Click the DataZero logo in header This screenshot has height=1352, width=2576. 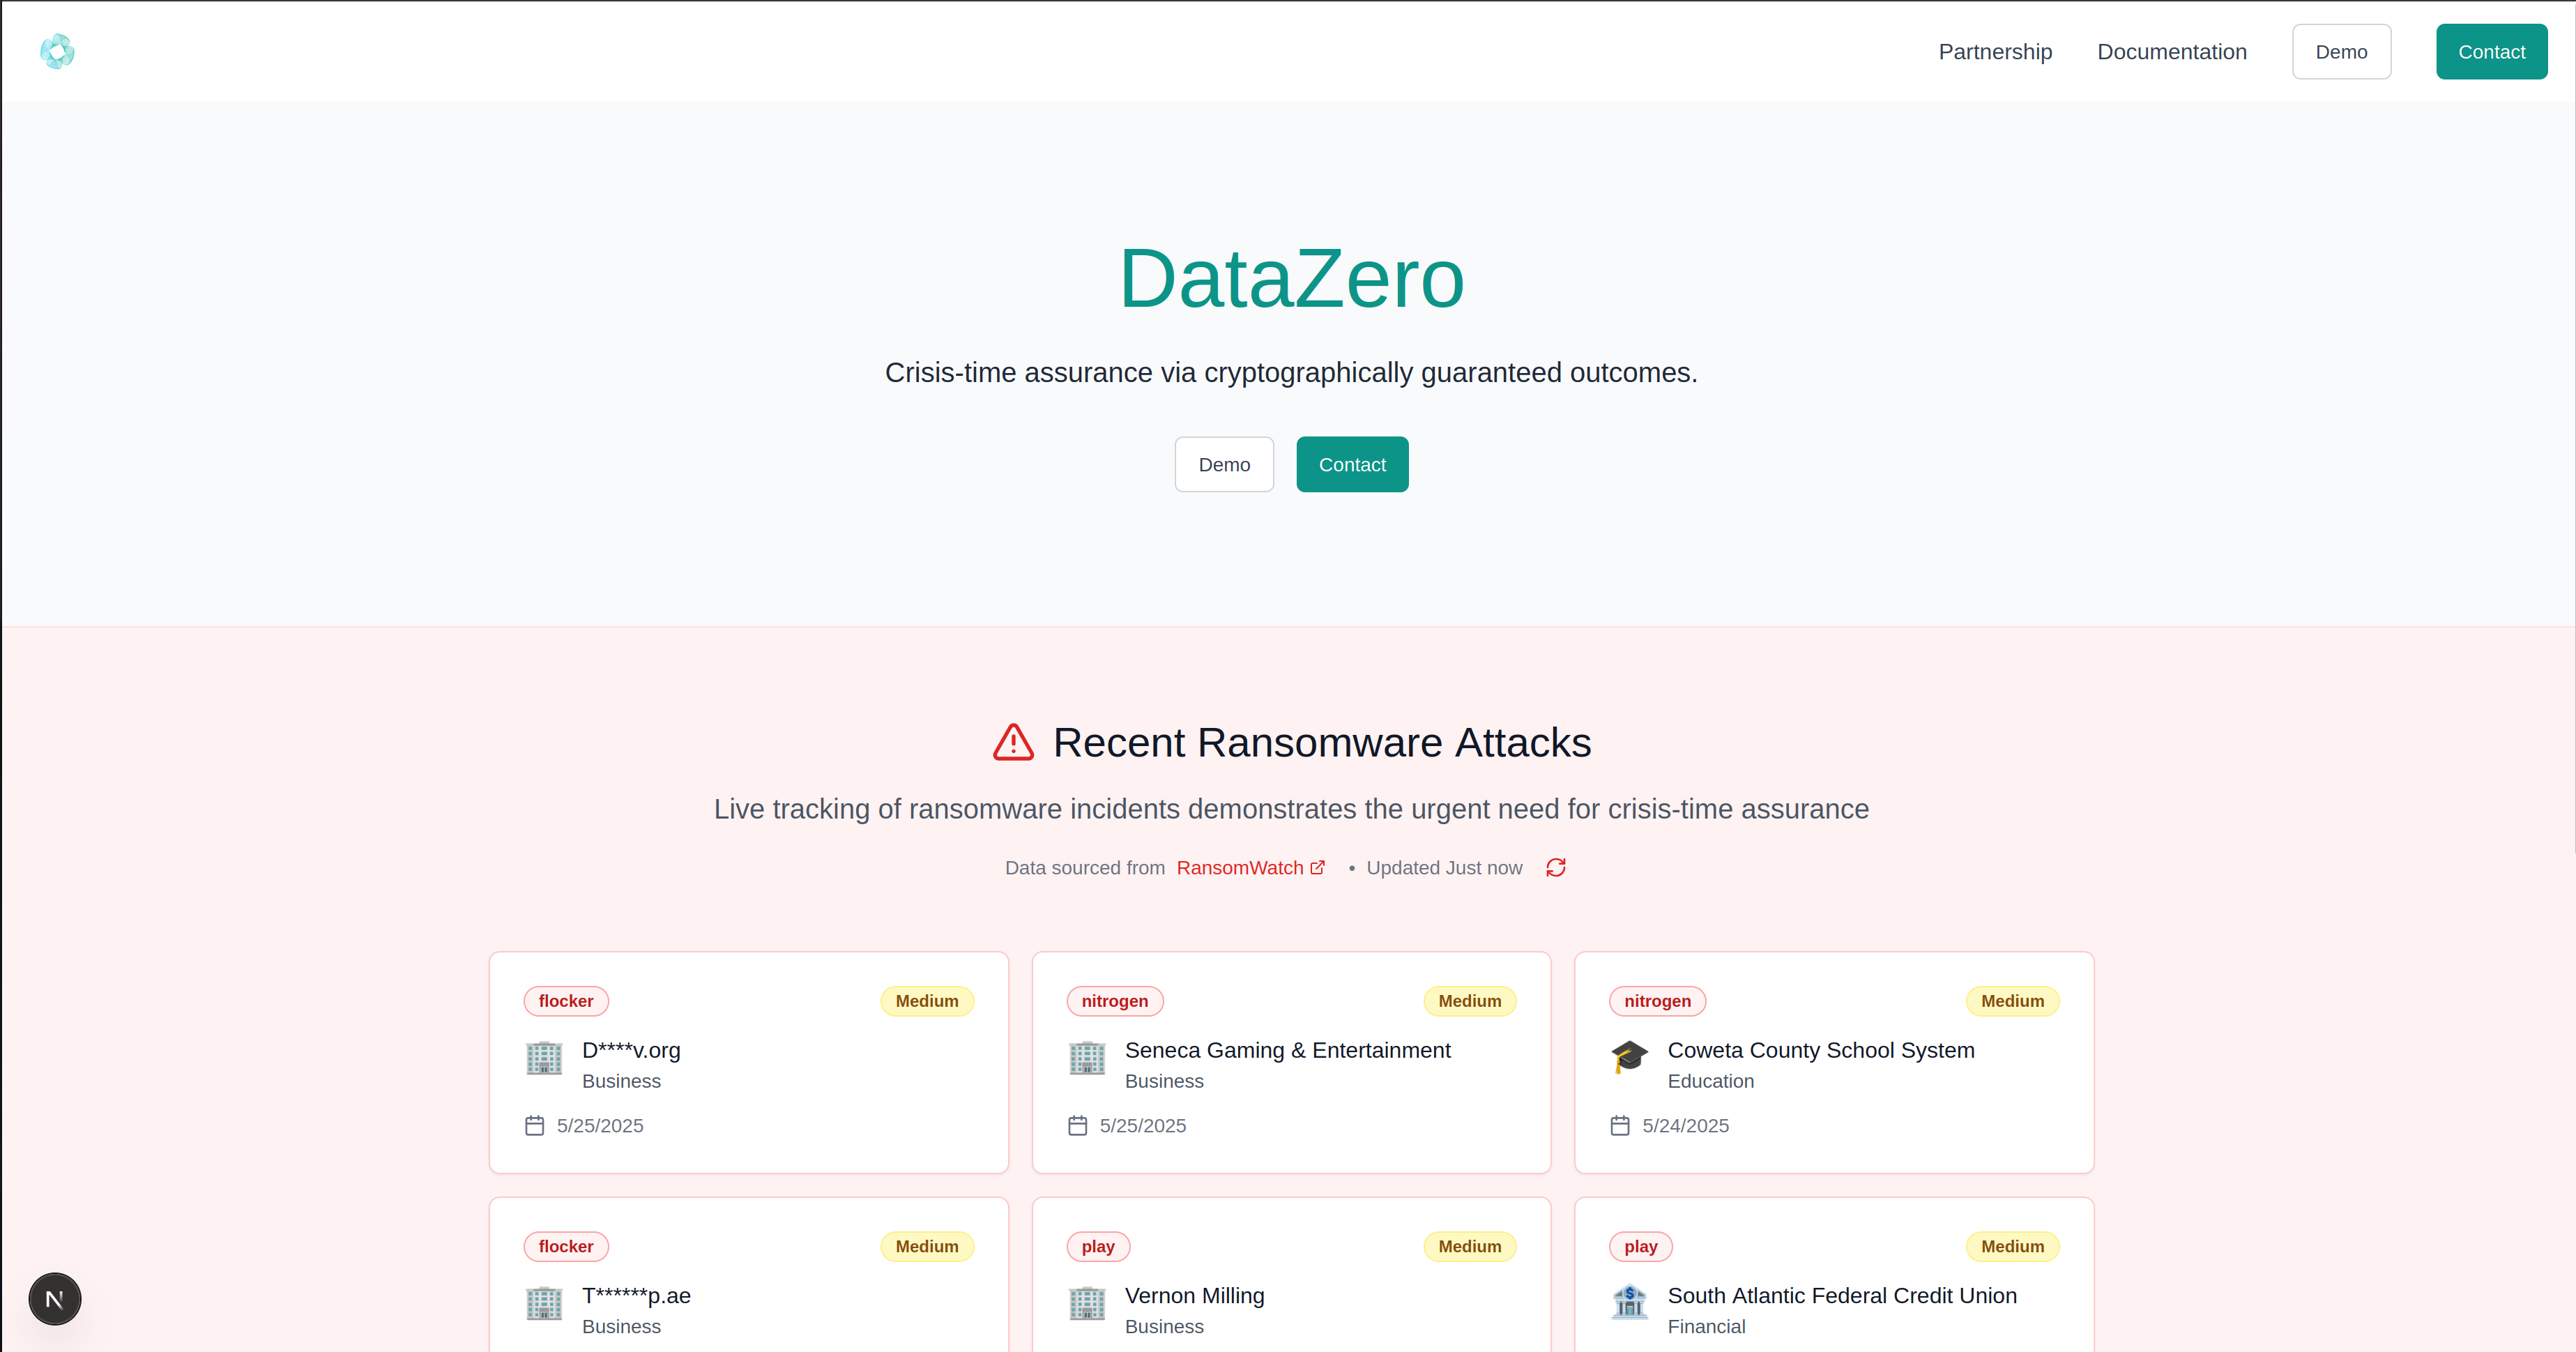coord(57,52)
